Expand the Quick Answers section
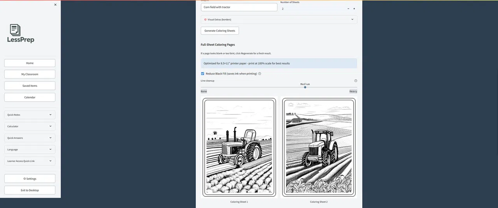The width and height of the screenshot is (498, 208). tap(30, 138)
